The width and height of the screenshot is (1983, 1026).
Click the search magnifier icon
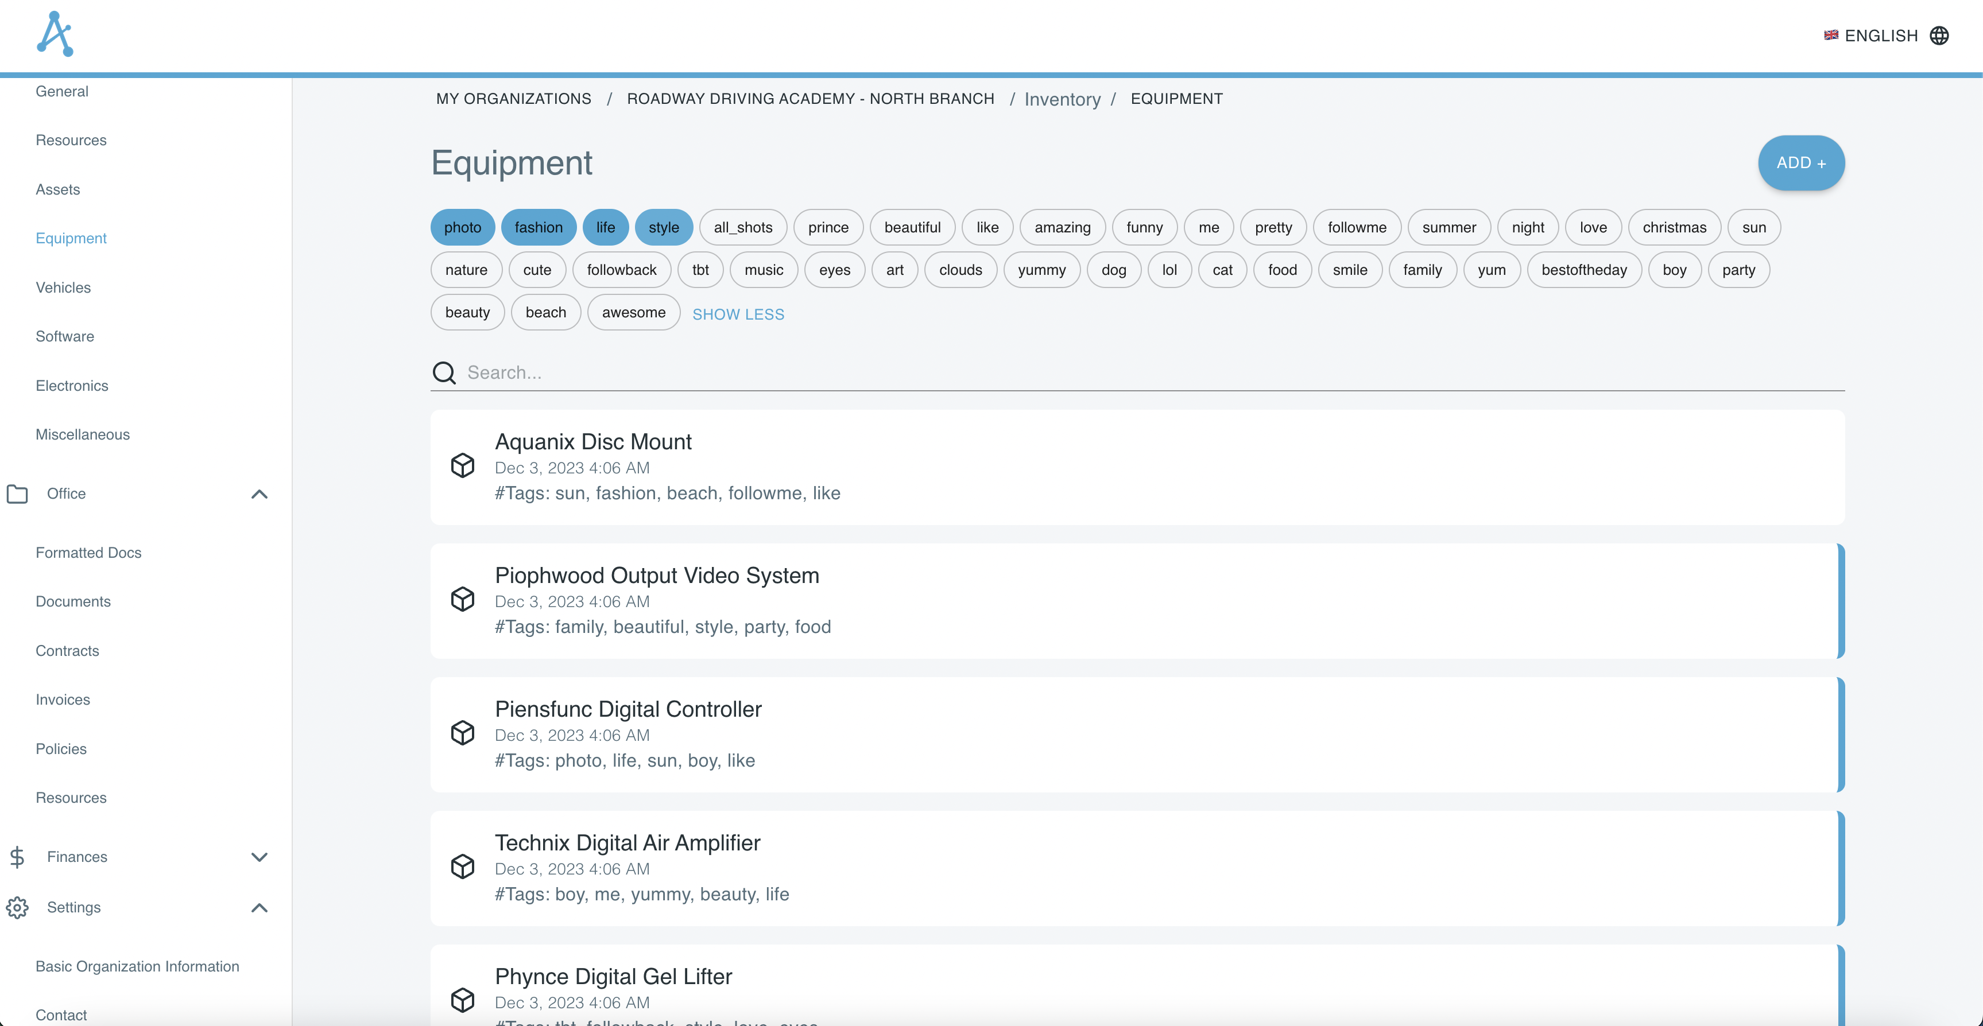point(444,372)
